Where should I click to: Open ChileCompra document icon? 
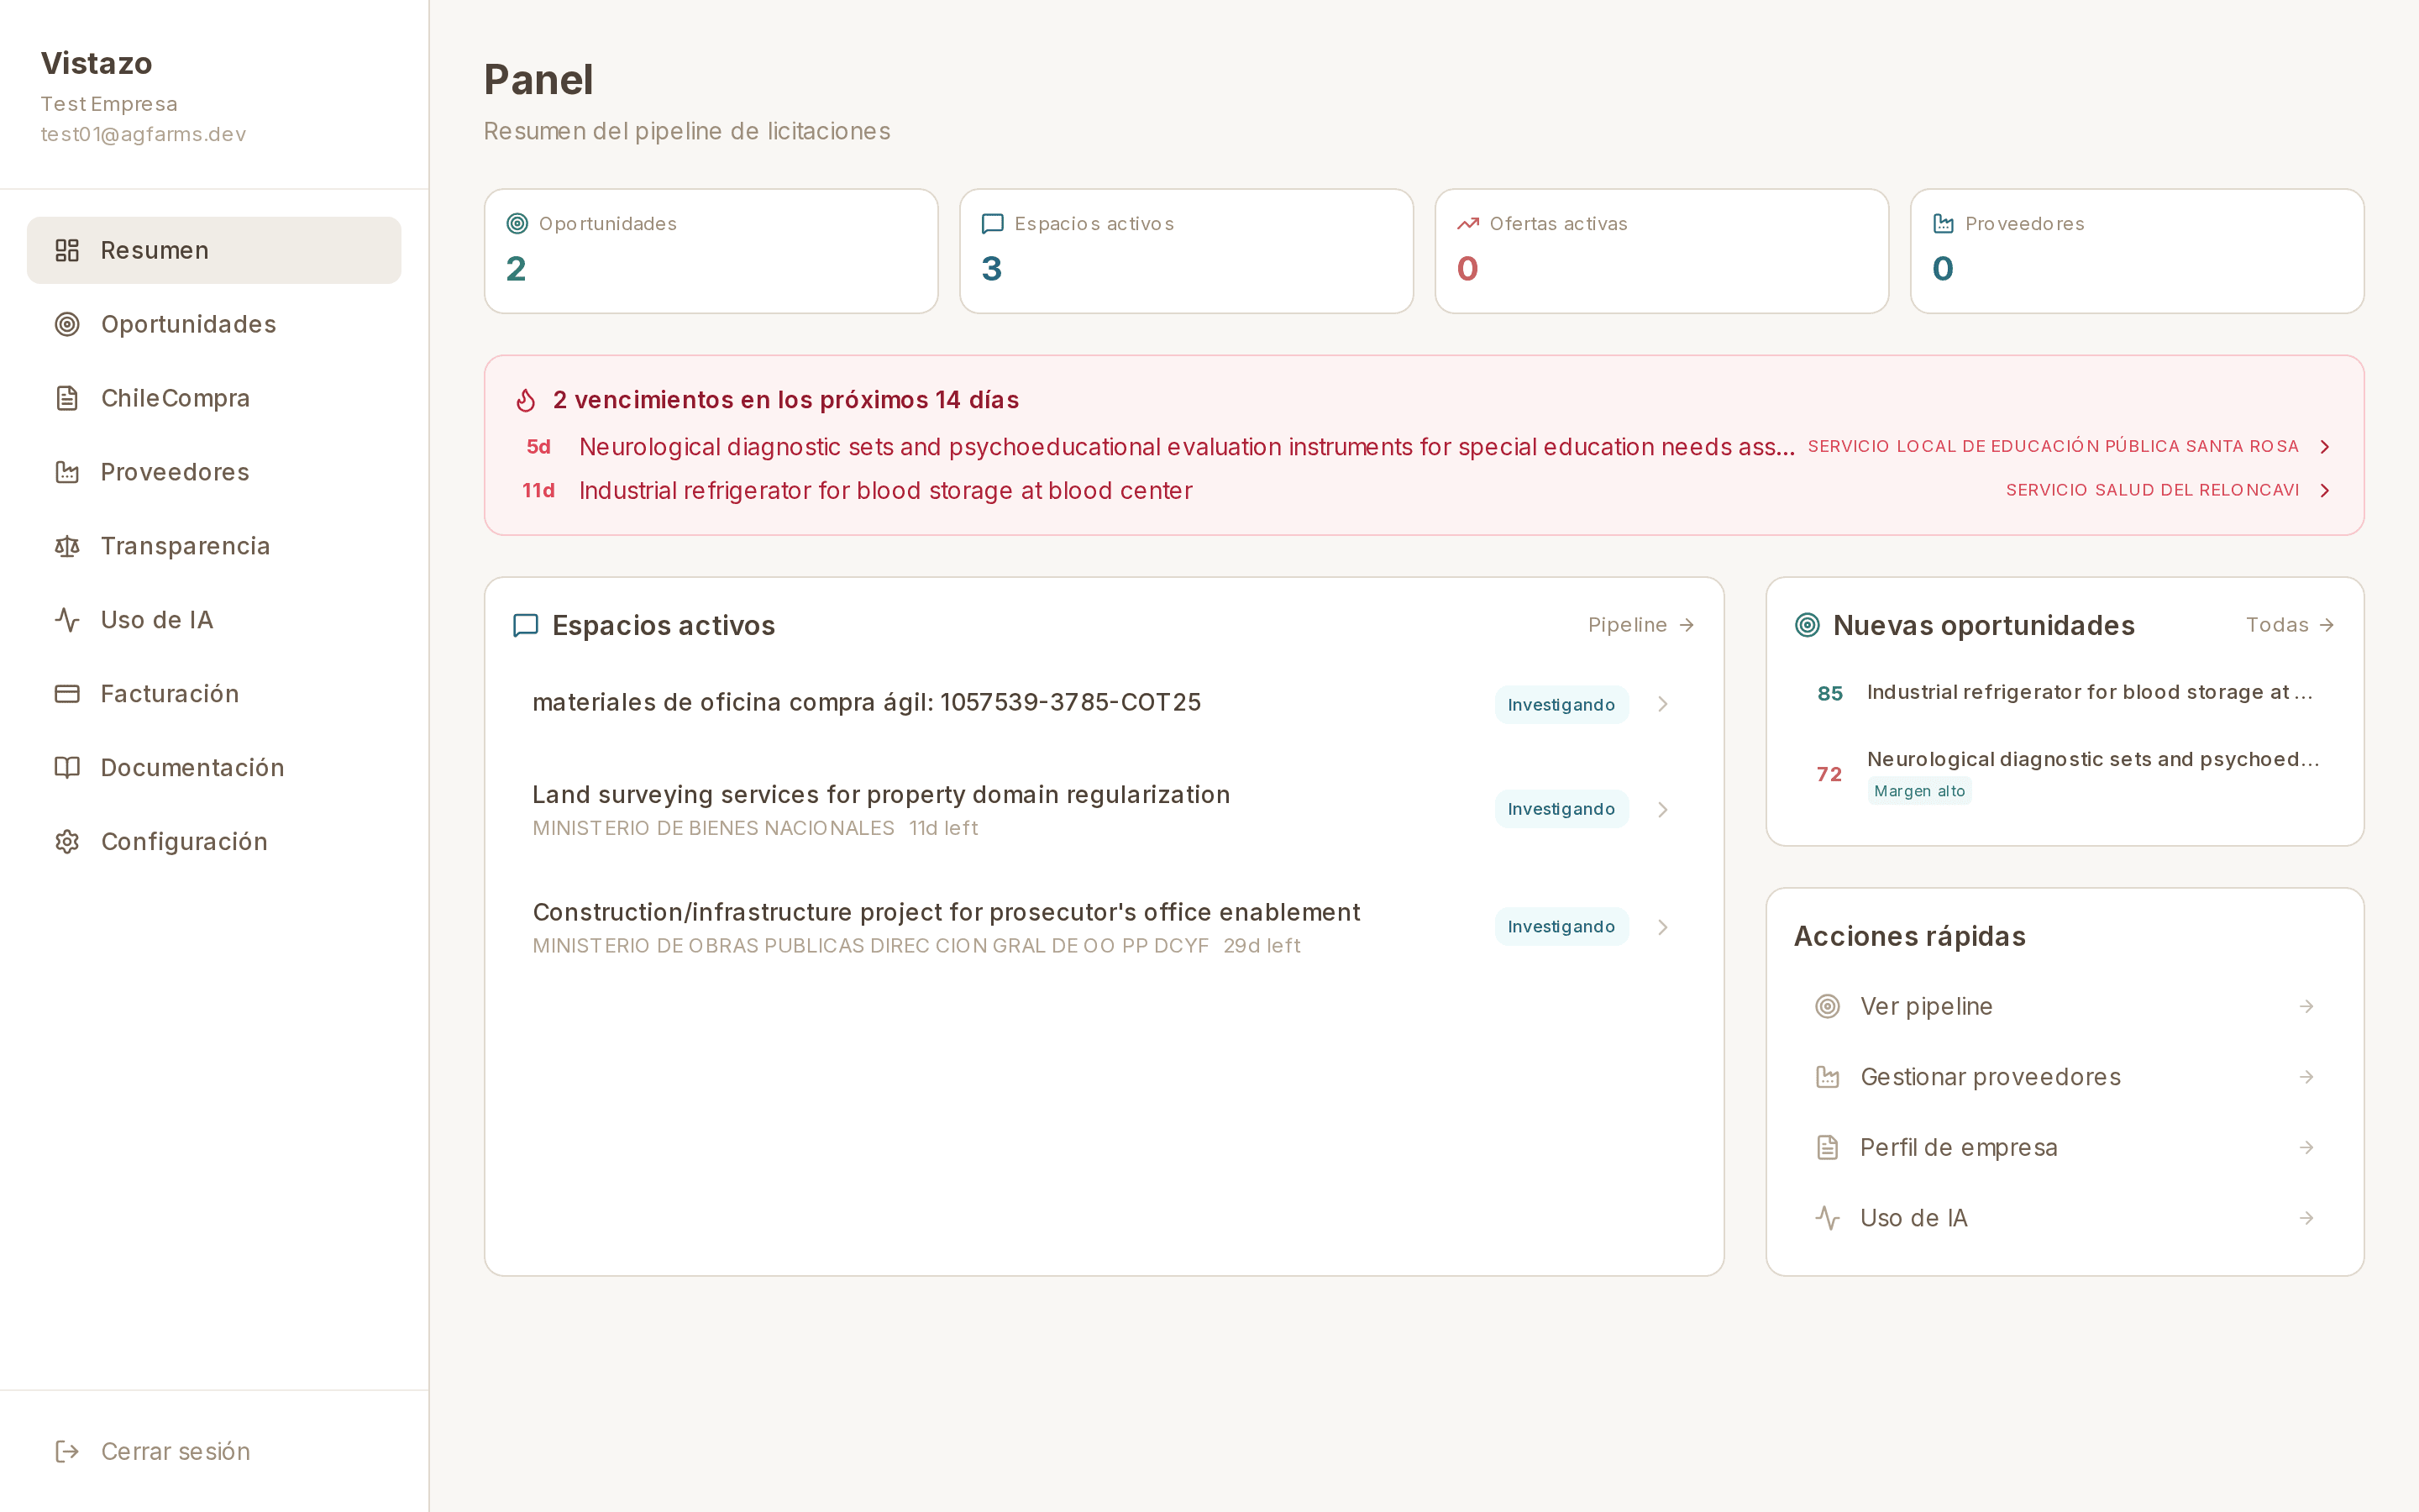(66, 397)
